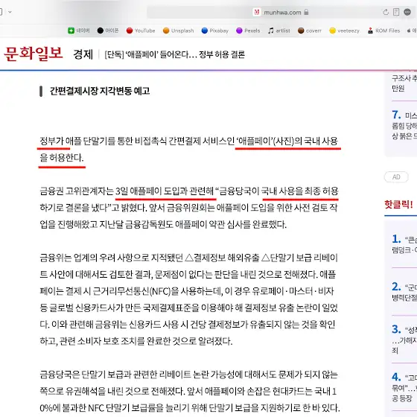
Task: Click the subheading 간편결제시장 지각변동 예고
Action: pyautogui.click(x=100, y=91)
